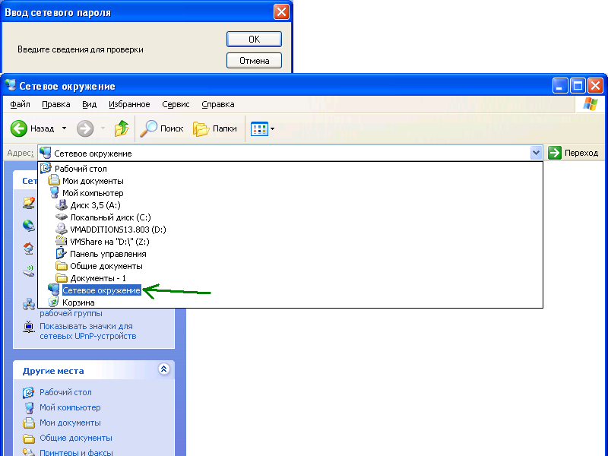Viewport: 608px width, 456px height.
Task: Select Панель управления in dropdown list
Action: tap(108, 254)
